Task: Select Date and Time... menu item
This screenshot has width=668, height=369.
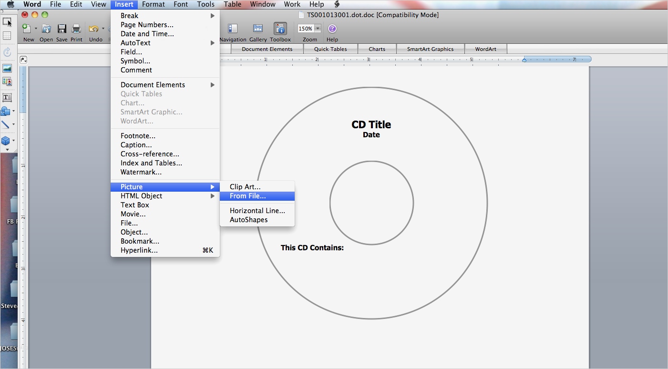Action: tap(165, 34)
